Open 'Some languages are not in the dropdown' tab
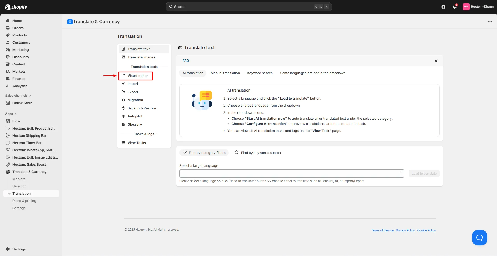 (313, 73)
